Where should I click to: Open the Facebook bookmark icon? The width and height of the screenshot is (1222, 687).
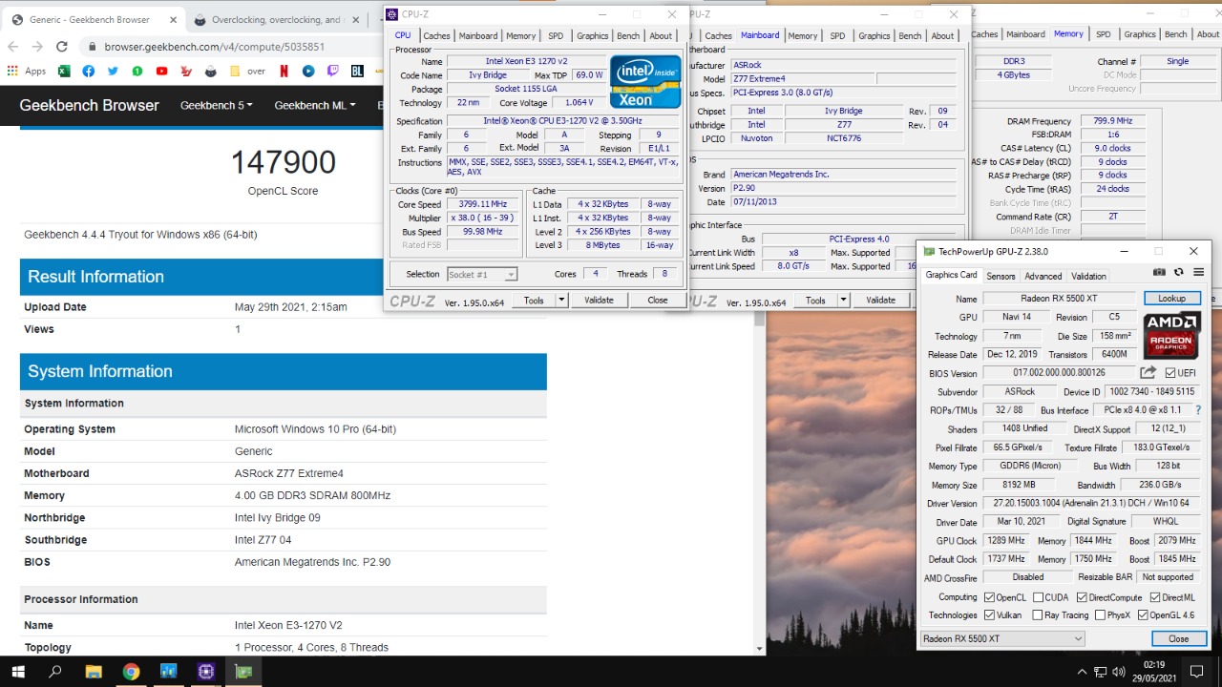pos(89,71)
